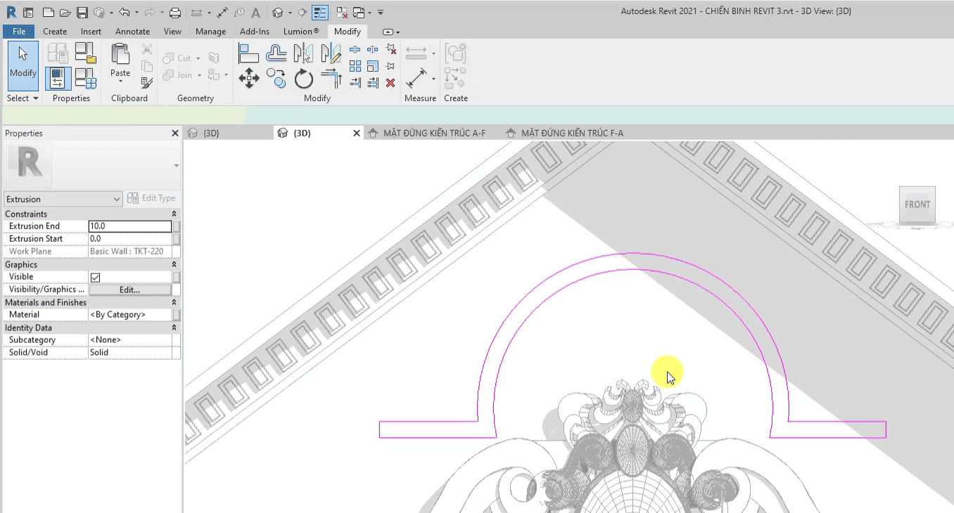This screenshot has width=954, height=513.
Task: Select the Align tool in Modify panel
Action: pos(249,53)
